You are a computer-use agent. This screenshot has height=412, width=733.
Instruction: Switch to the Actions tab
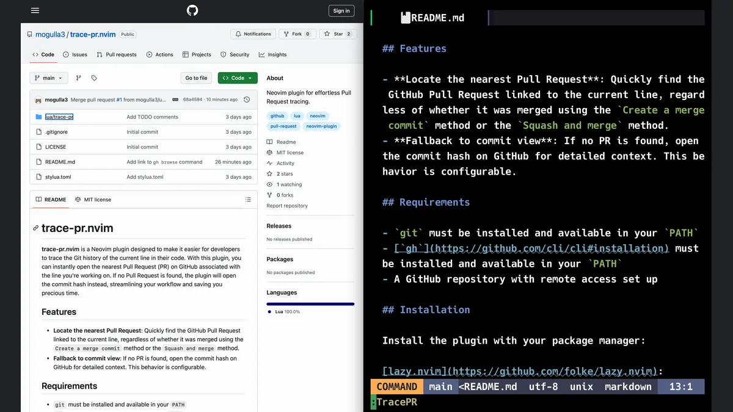[160, 54]
